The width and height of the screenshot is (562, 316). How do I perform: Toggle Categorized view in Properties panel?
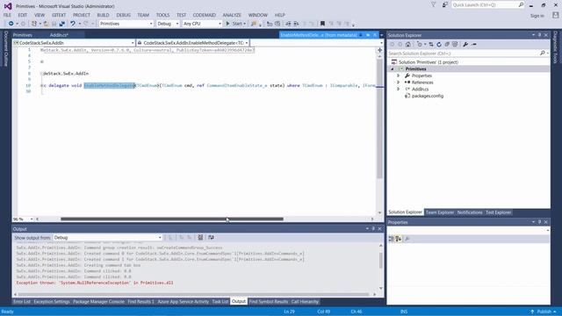(x=392, y=239)
